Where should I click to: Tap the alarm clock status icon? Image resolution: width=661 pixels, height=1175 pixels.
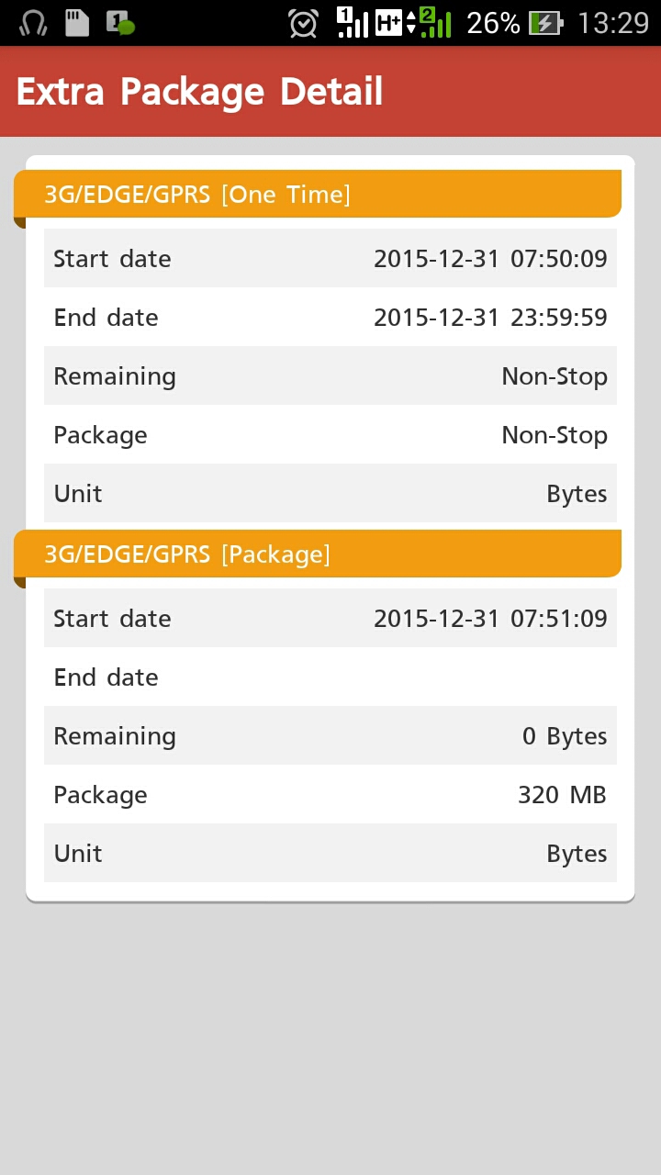tap(303, 23)
